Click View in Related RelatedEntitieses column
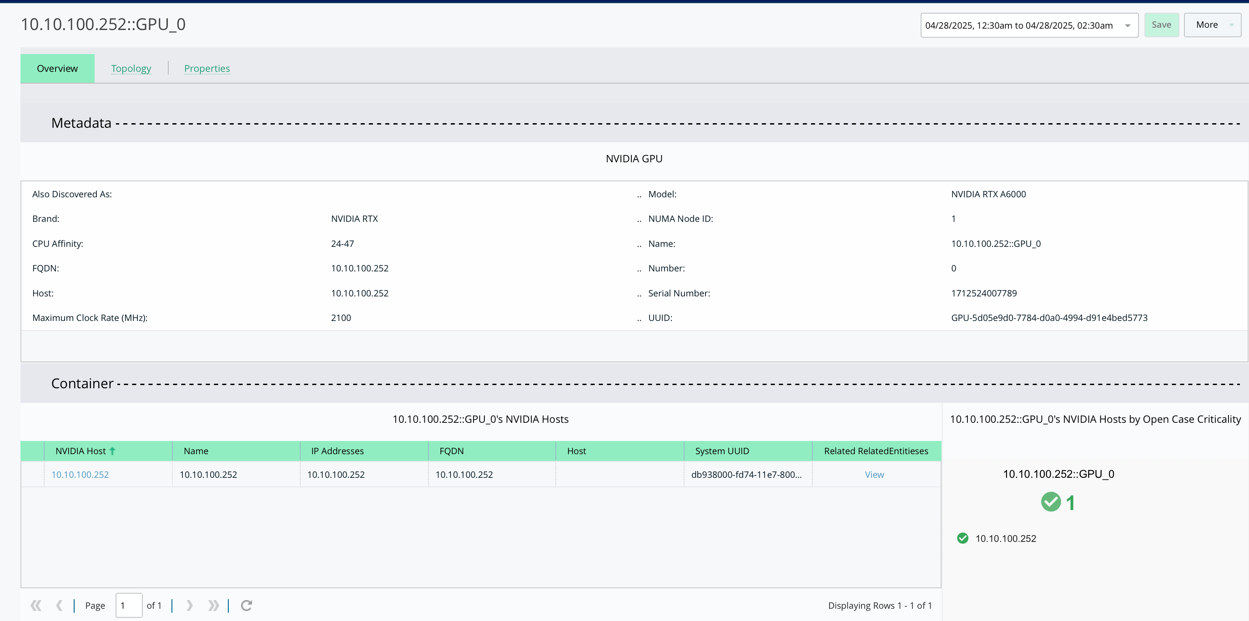Screen dimensions: 1249x621 point(874,474)
